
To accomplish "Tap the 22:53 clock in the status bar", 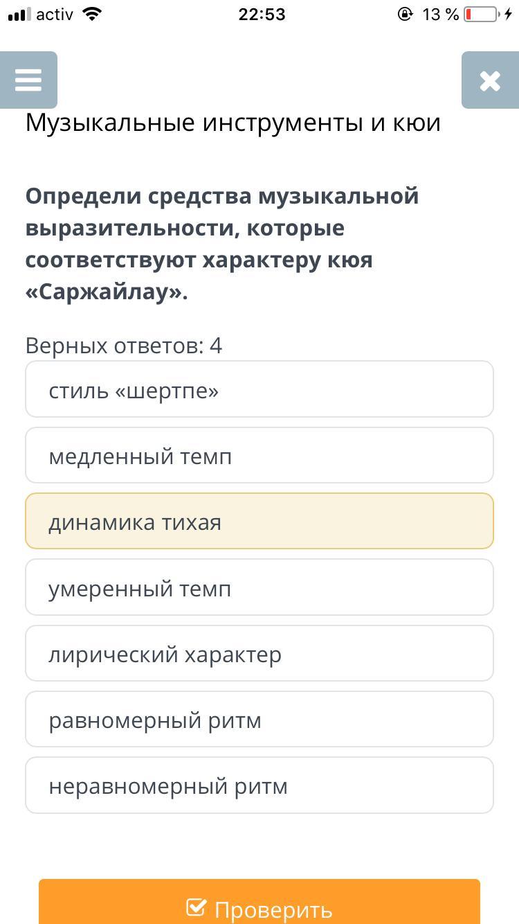I will click(262, 15).
